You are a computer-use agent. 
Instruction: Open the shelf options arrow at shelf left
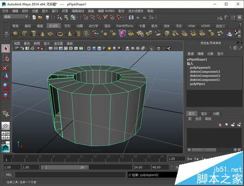(6, 37)
